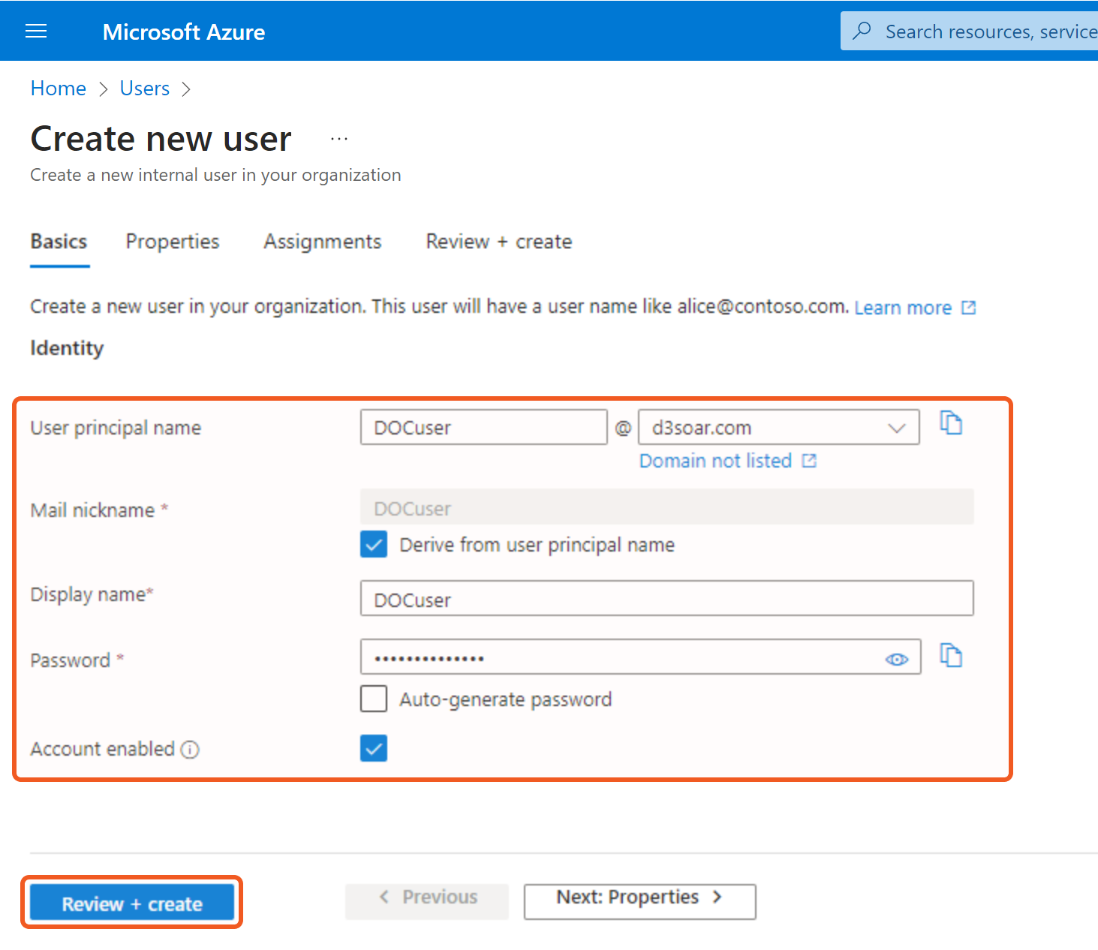Click the Review + create button

[131, 903]
